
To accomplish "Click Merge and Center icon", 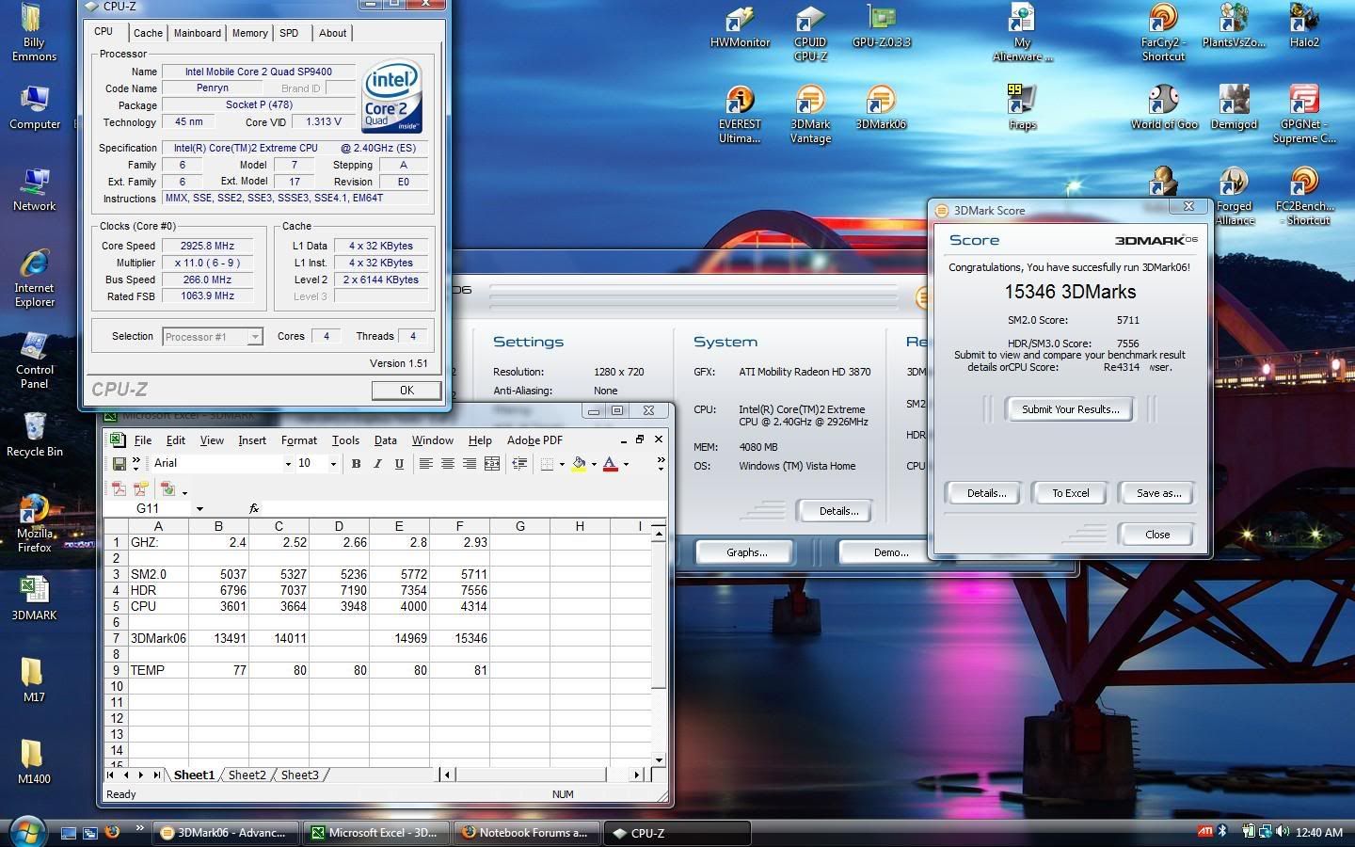I will [x=491, y=463].
